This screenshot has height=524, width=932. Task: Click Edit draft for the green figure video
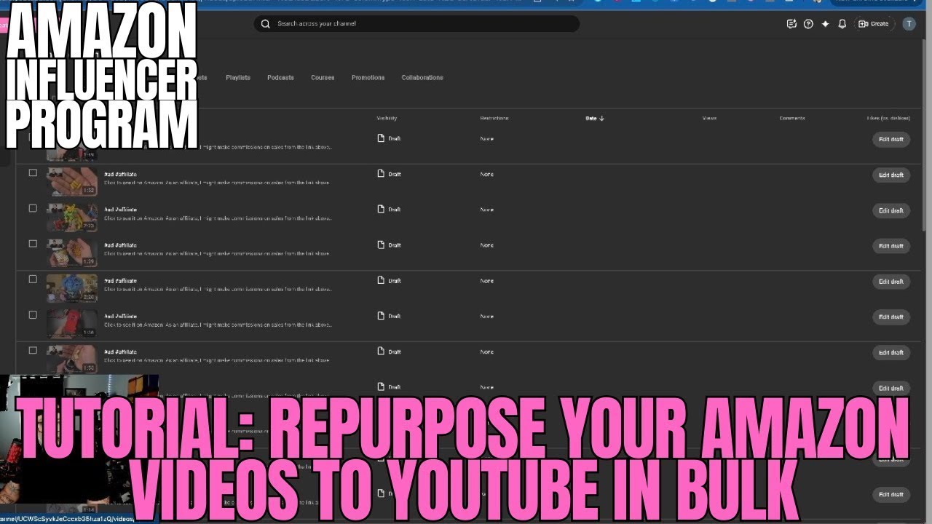tap(891, 211)
